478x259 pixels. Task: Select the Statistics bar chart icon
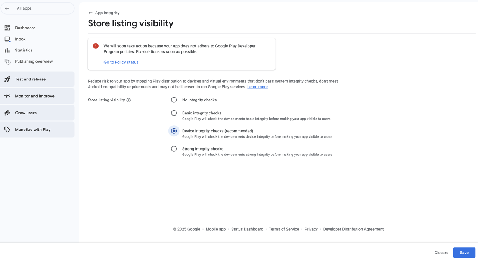(x=7, y=50)
